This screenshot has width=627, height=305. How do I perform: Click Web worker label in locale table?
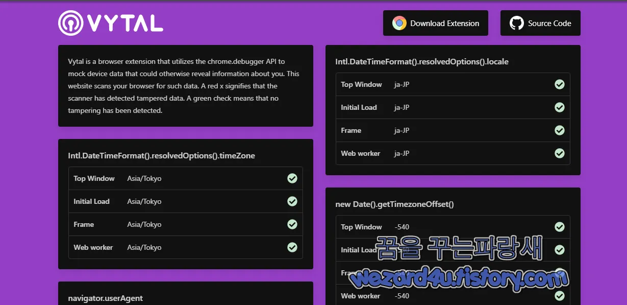pyautogui.click(x=360, y=153)
